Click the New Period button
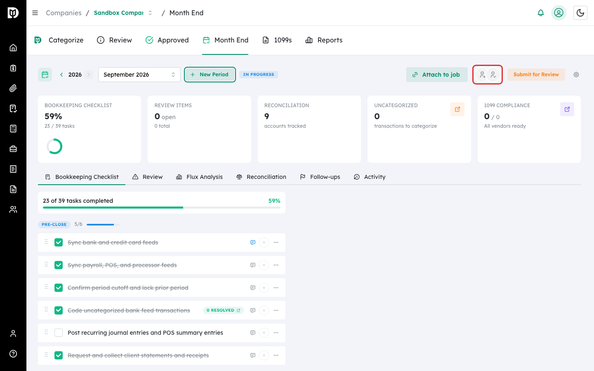 [x=210, y=75]
